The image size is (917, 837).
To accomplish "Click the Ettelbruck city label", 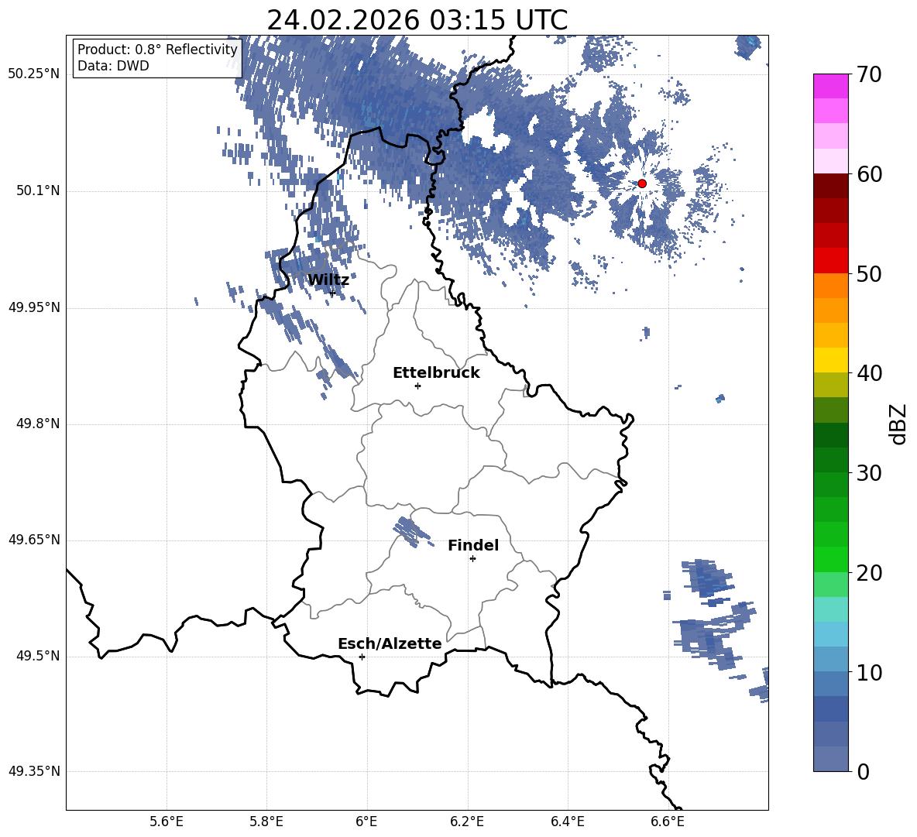I will (436, 373).
